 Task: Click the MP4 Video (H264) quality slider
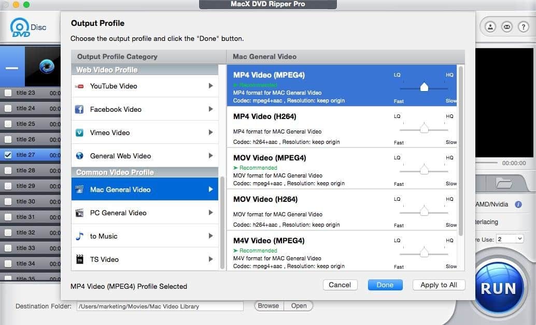pyautogui.click(x=424, y=128)
